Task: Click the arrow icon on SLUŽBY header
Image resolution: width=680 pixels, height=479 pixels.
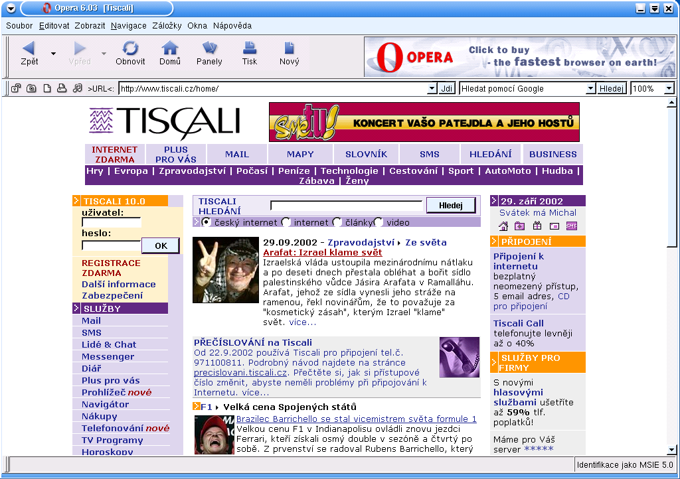Action: click(76, 308)
